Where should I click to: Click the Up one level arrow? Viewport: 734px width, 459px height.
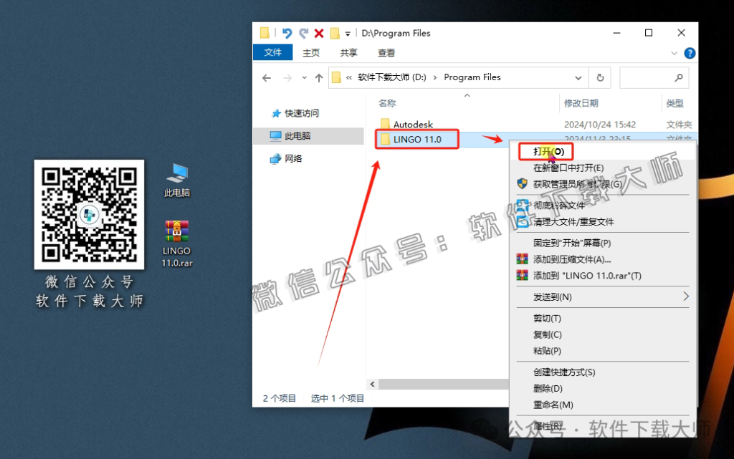point(318,77)
